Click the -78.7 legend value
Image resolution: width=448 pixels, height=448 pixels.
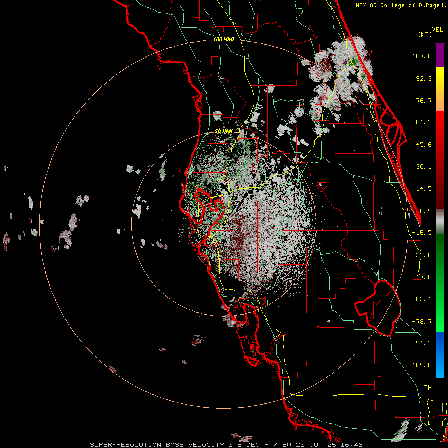coord(422,322)
